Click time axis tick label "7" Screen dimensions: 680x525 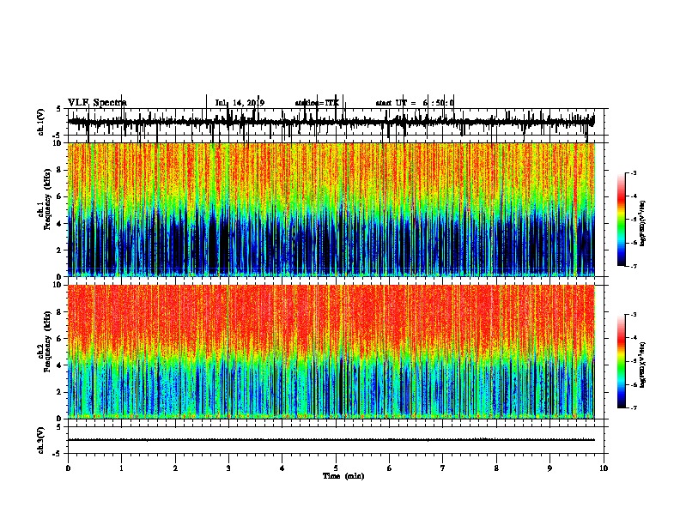443,468
